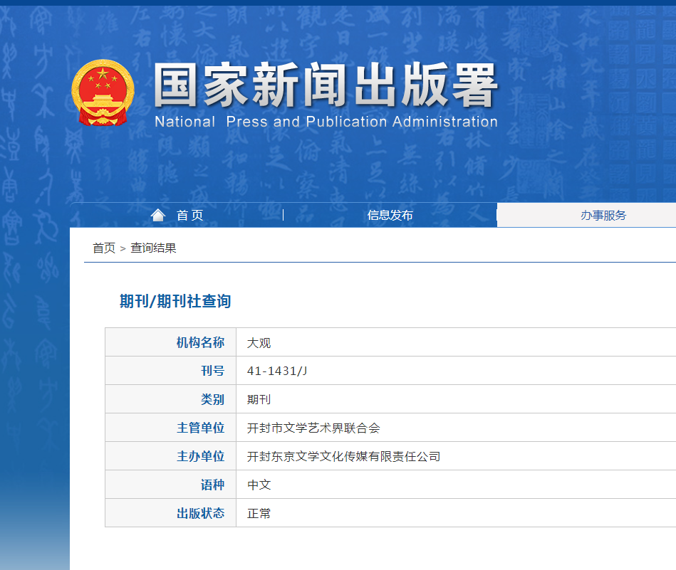Click the 正常 publication status value
This screenshot has width=676, height=570.
259,513
